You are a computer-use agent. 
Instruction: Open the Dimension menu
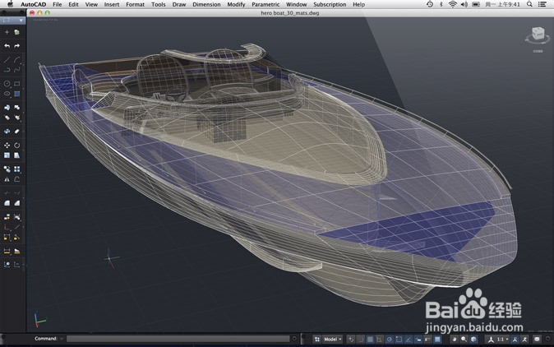click(206, 4)
